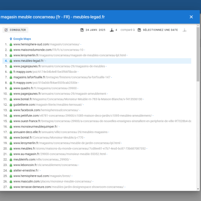This screenshot has height=201, width=201.
Task: Click the ranking position podium icon
Action: pyautogui.click(x=112, y=30)
